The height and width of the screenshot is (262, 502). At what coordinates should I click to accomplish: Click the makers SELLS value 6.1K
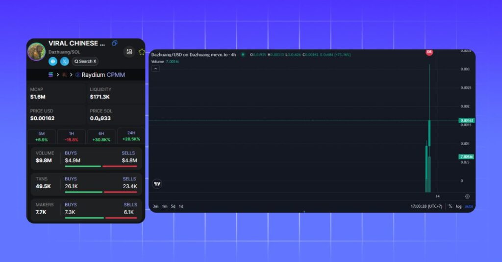tap(129, 212)
